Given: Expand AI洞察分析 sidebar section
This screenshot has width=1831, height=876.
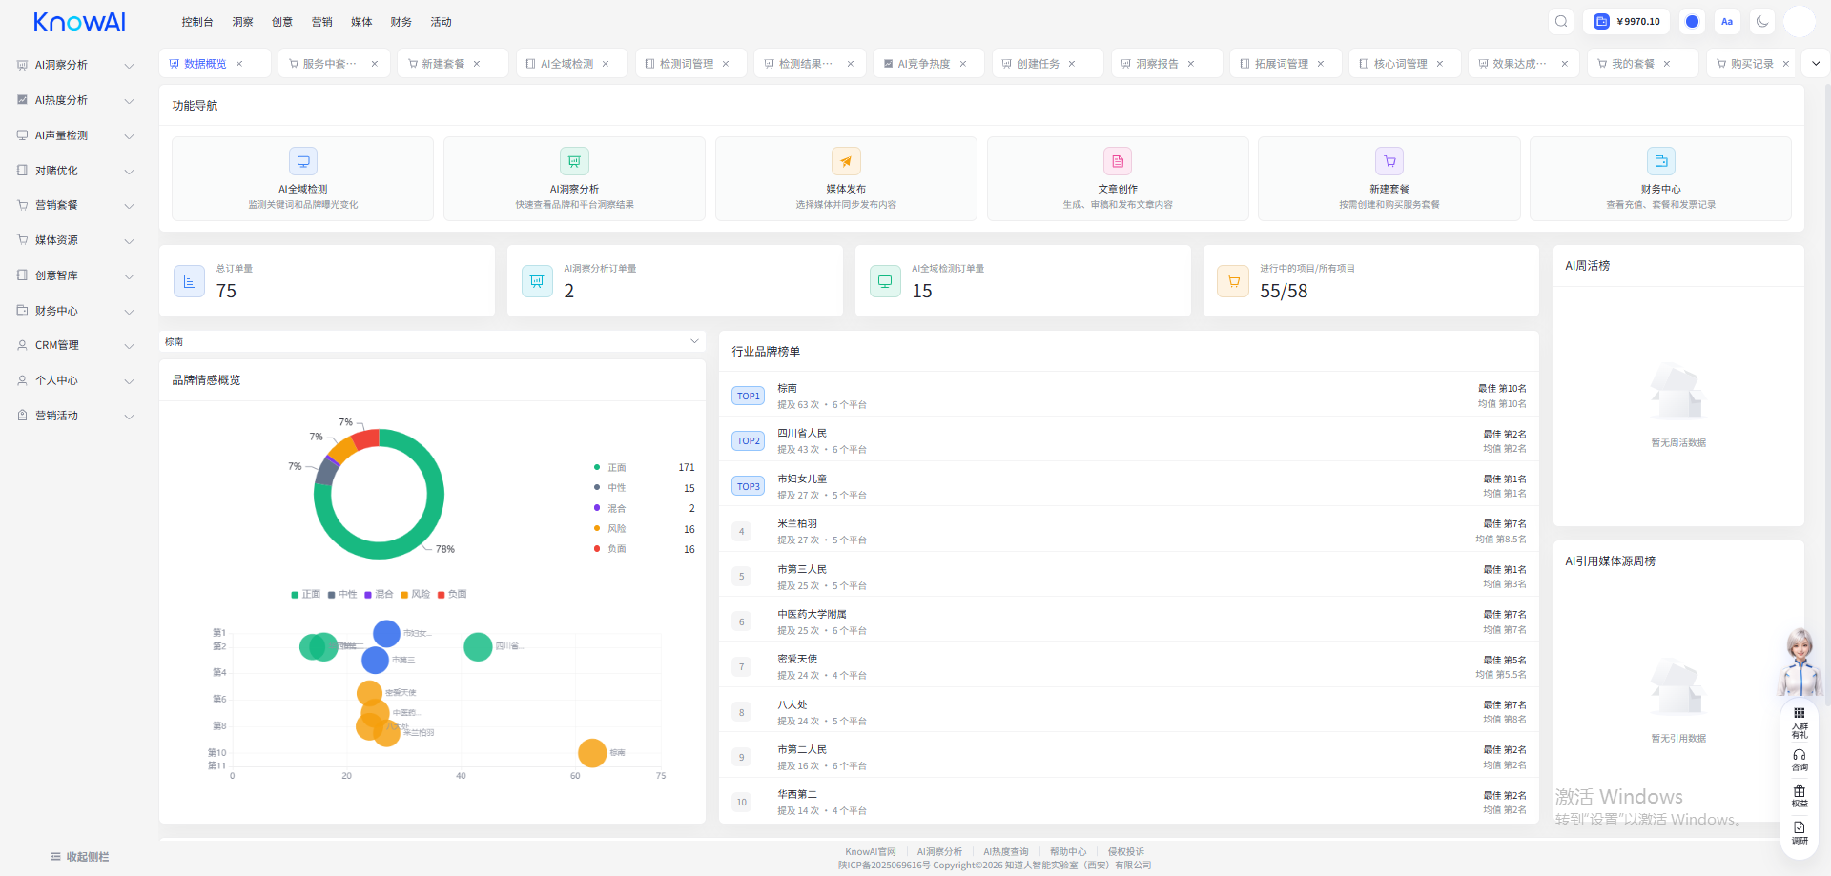Looking at the screenshot, I should [x=75, y=65].
